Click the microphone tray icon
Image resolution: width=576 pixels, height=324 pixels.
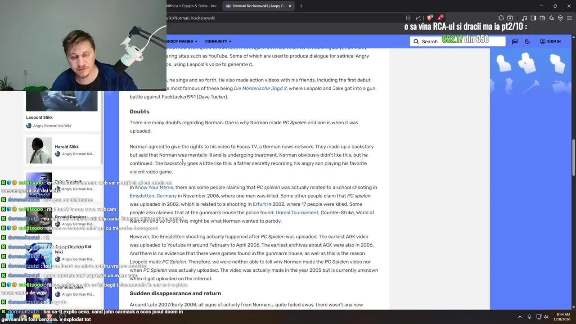pyautogui.click(x=529, y=317)
